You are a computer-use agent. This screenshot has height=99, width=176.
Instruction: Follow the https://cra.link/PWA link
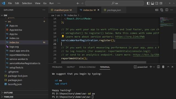(130, 37)
